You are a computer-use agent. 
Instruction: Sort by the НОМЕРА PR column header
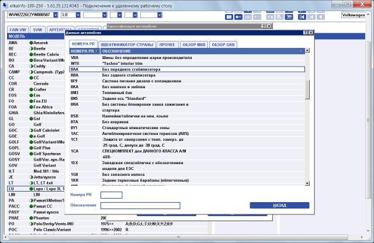click(x=85, y=51)
